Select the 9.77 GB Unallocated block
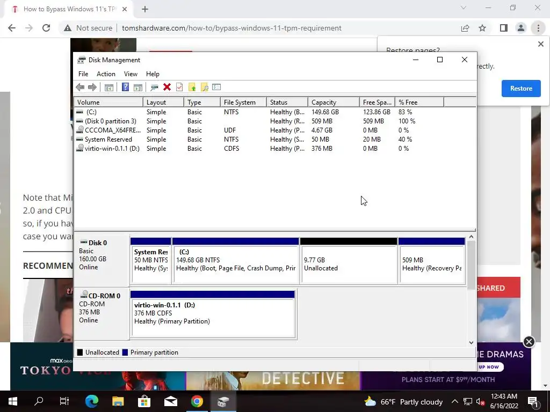 (349, 261)
